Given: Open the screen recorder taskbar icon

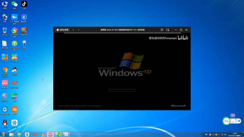Looking at the screenshot, I should click(66, 135).
